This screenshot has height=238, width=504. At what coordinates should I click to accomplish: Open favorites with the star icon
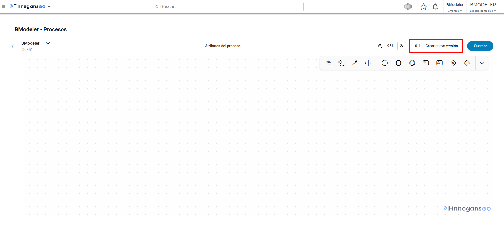tap(423, 7)
